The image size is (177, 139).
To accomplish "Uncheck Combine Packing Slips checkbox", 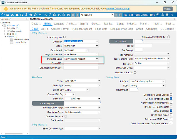I will pos(171,99).
